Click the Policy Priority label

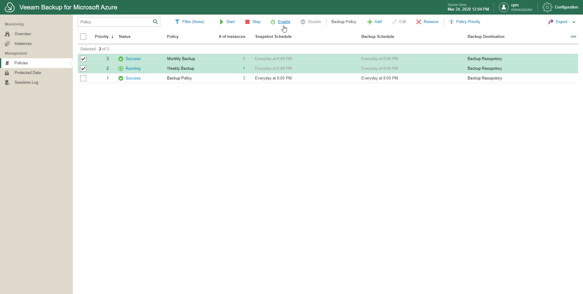pyautogui.click(x=468, y=22)
